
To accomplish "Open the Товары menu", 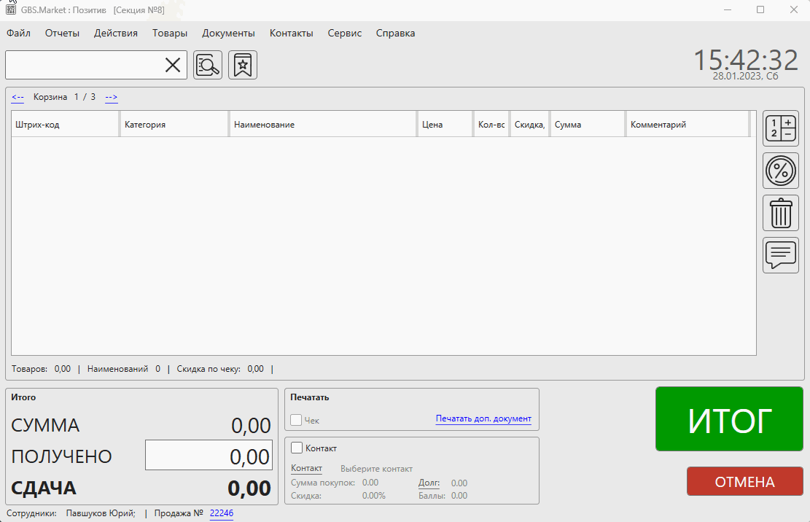I will point(170,33).
